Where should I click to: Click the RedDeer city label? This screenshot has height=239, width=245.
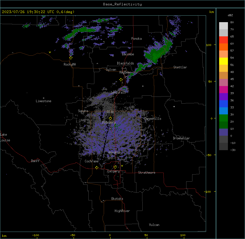pos(125,72)
